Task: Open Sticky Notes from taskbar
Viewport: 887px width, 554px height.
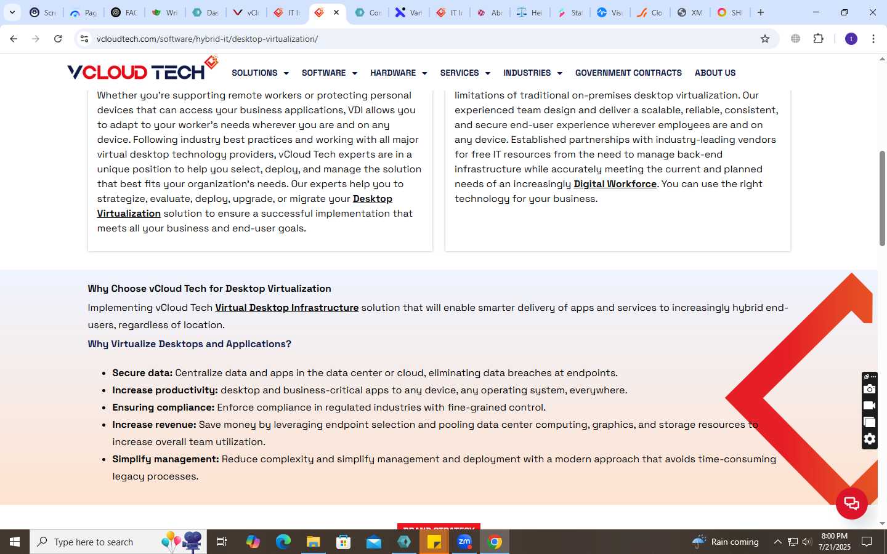Action: (x=434, y=542)
